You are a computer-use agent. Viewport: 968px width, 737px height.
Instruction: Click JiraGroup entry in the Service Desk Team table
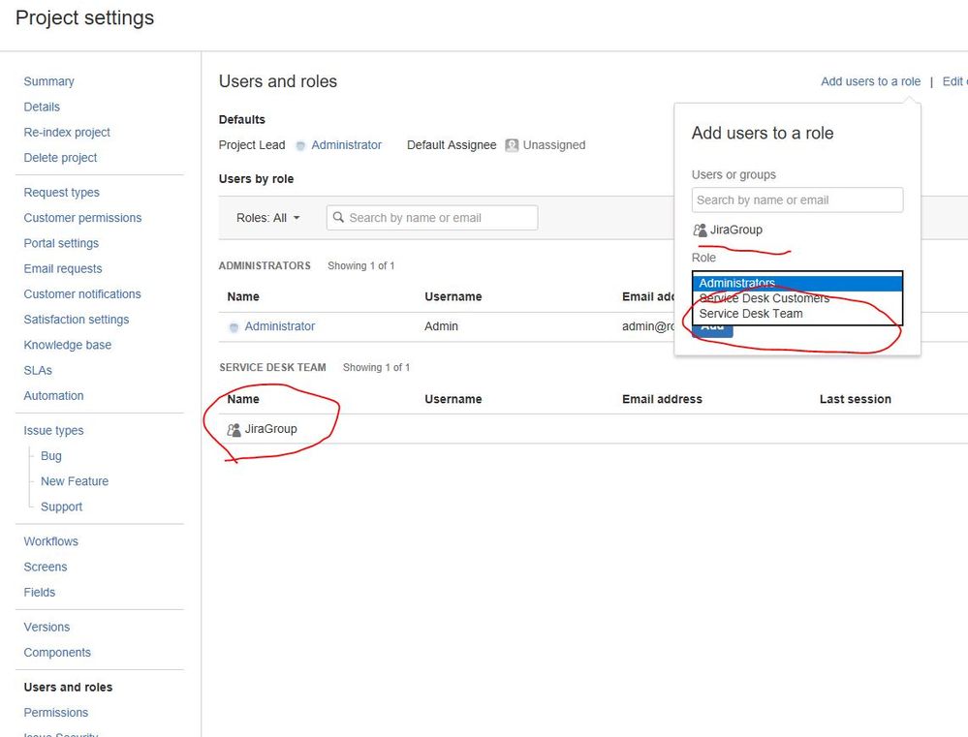point(271,429)
